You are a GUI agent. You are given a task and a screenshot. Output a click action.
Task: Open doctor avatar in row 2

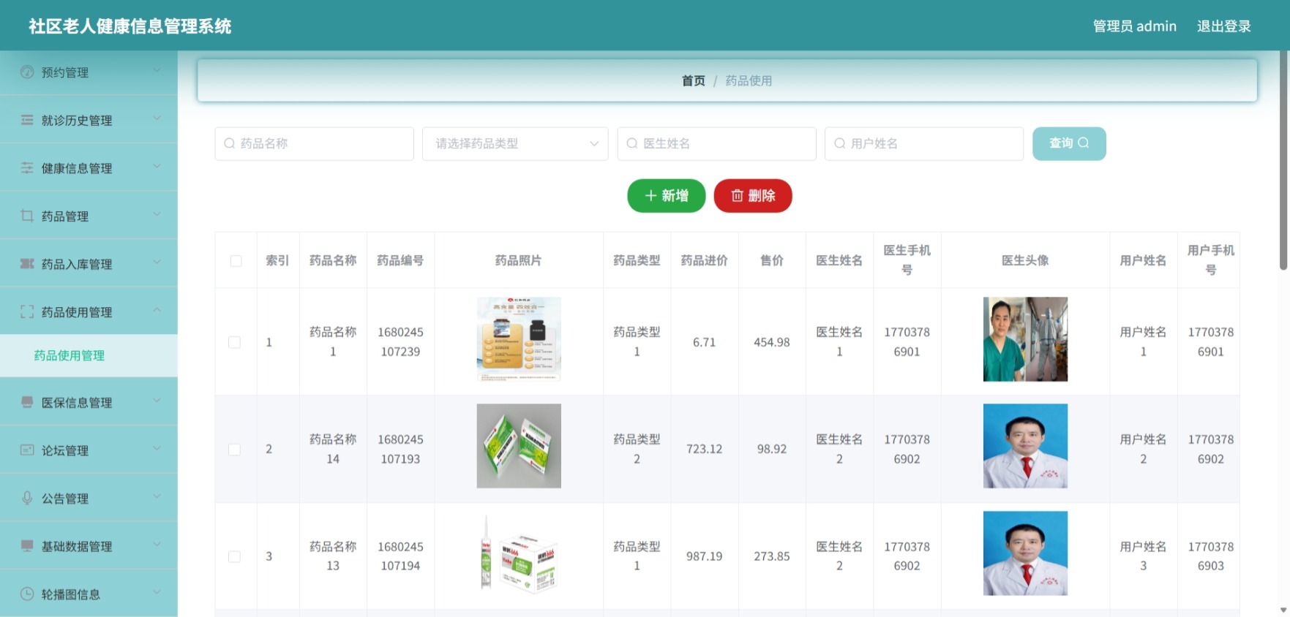pyautogui.click(x=1025, y=446)
